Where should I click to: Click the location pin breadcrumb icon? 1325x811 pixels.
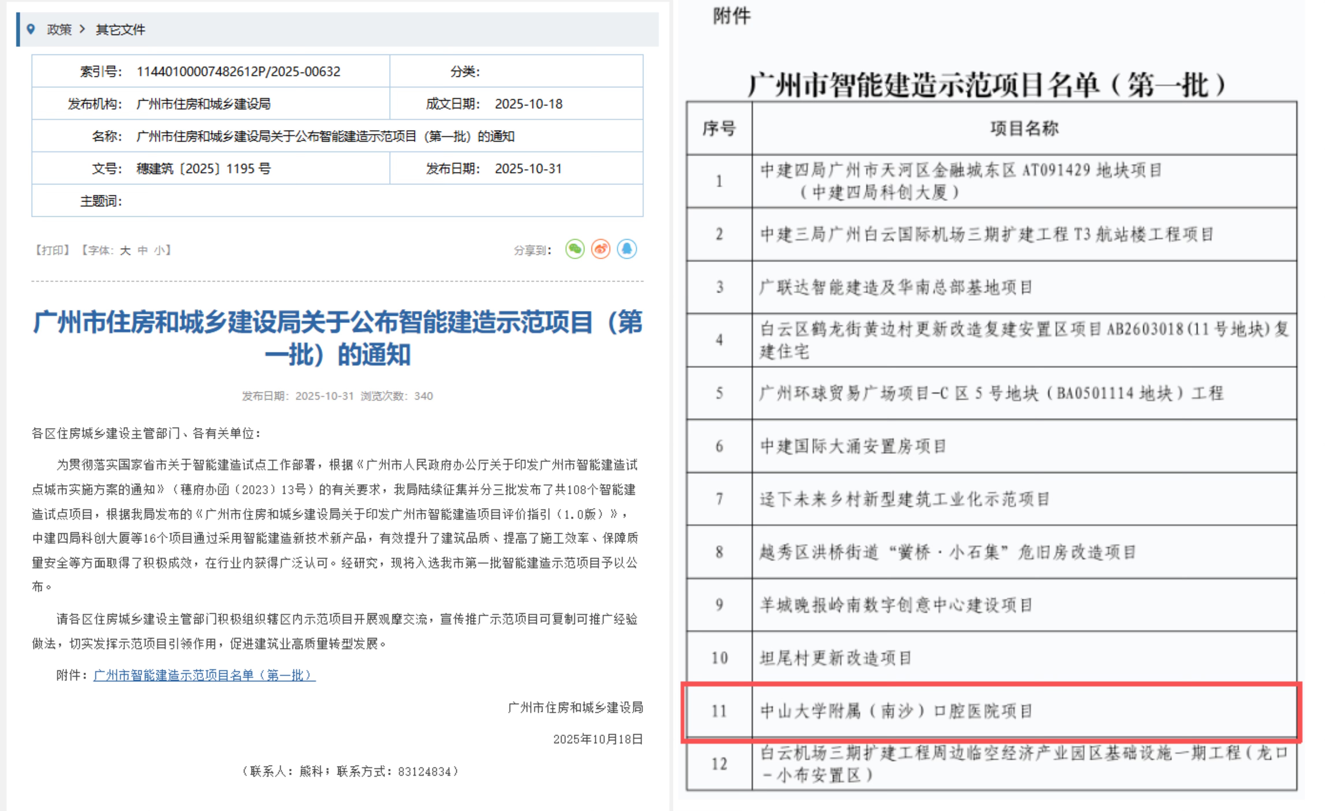[31, 29]
